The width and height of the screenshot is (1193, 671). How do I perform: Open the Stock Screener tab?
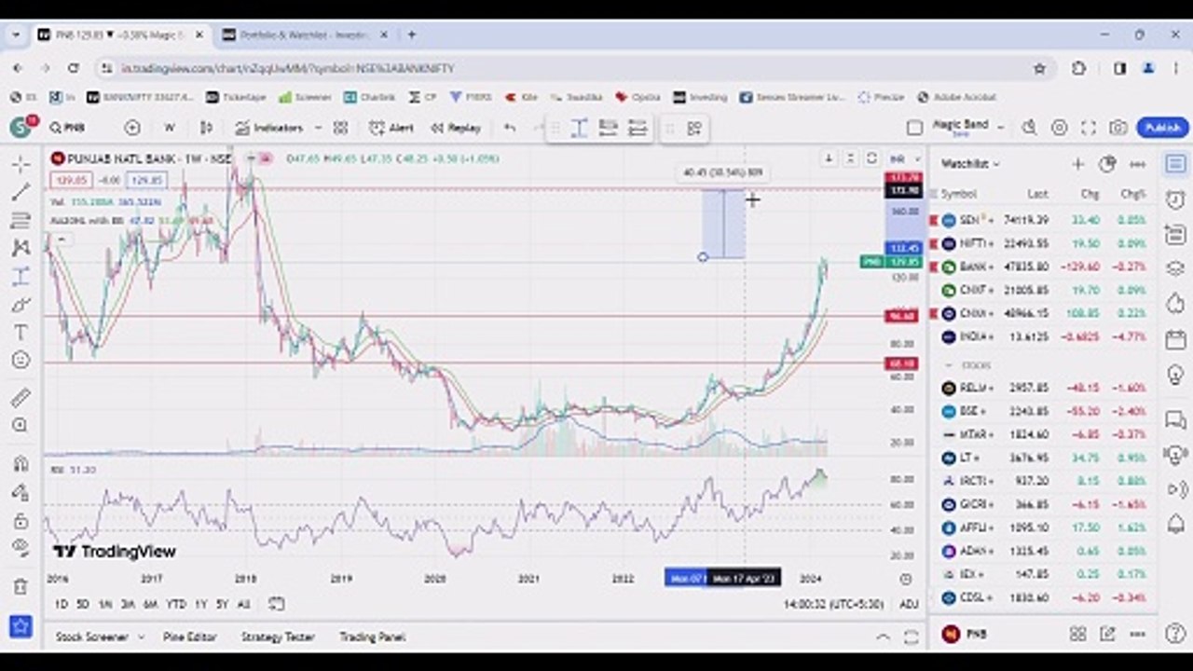point(92,637)
